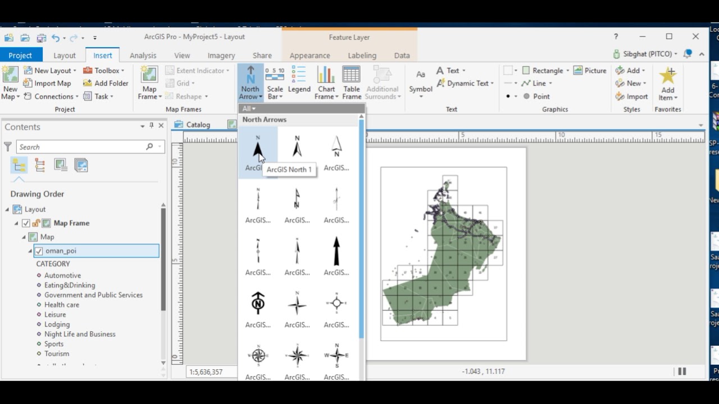The image size is (719, 404).
Task: Select the third Contents list-view icon
Action: click(x=61, y=165)
